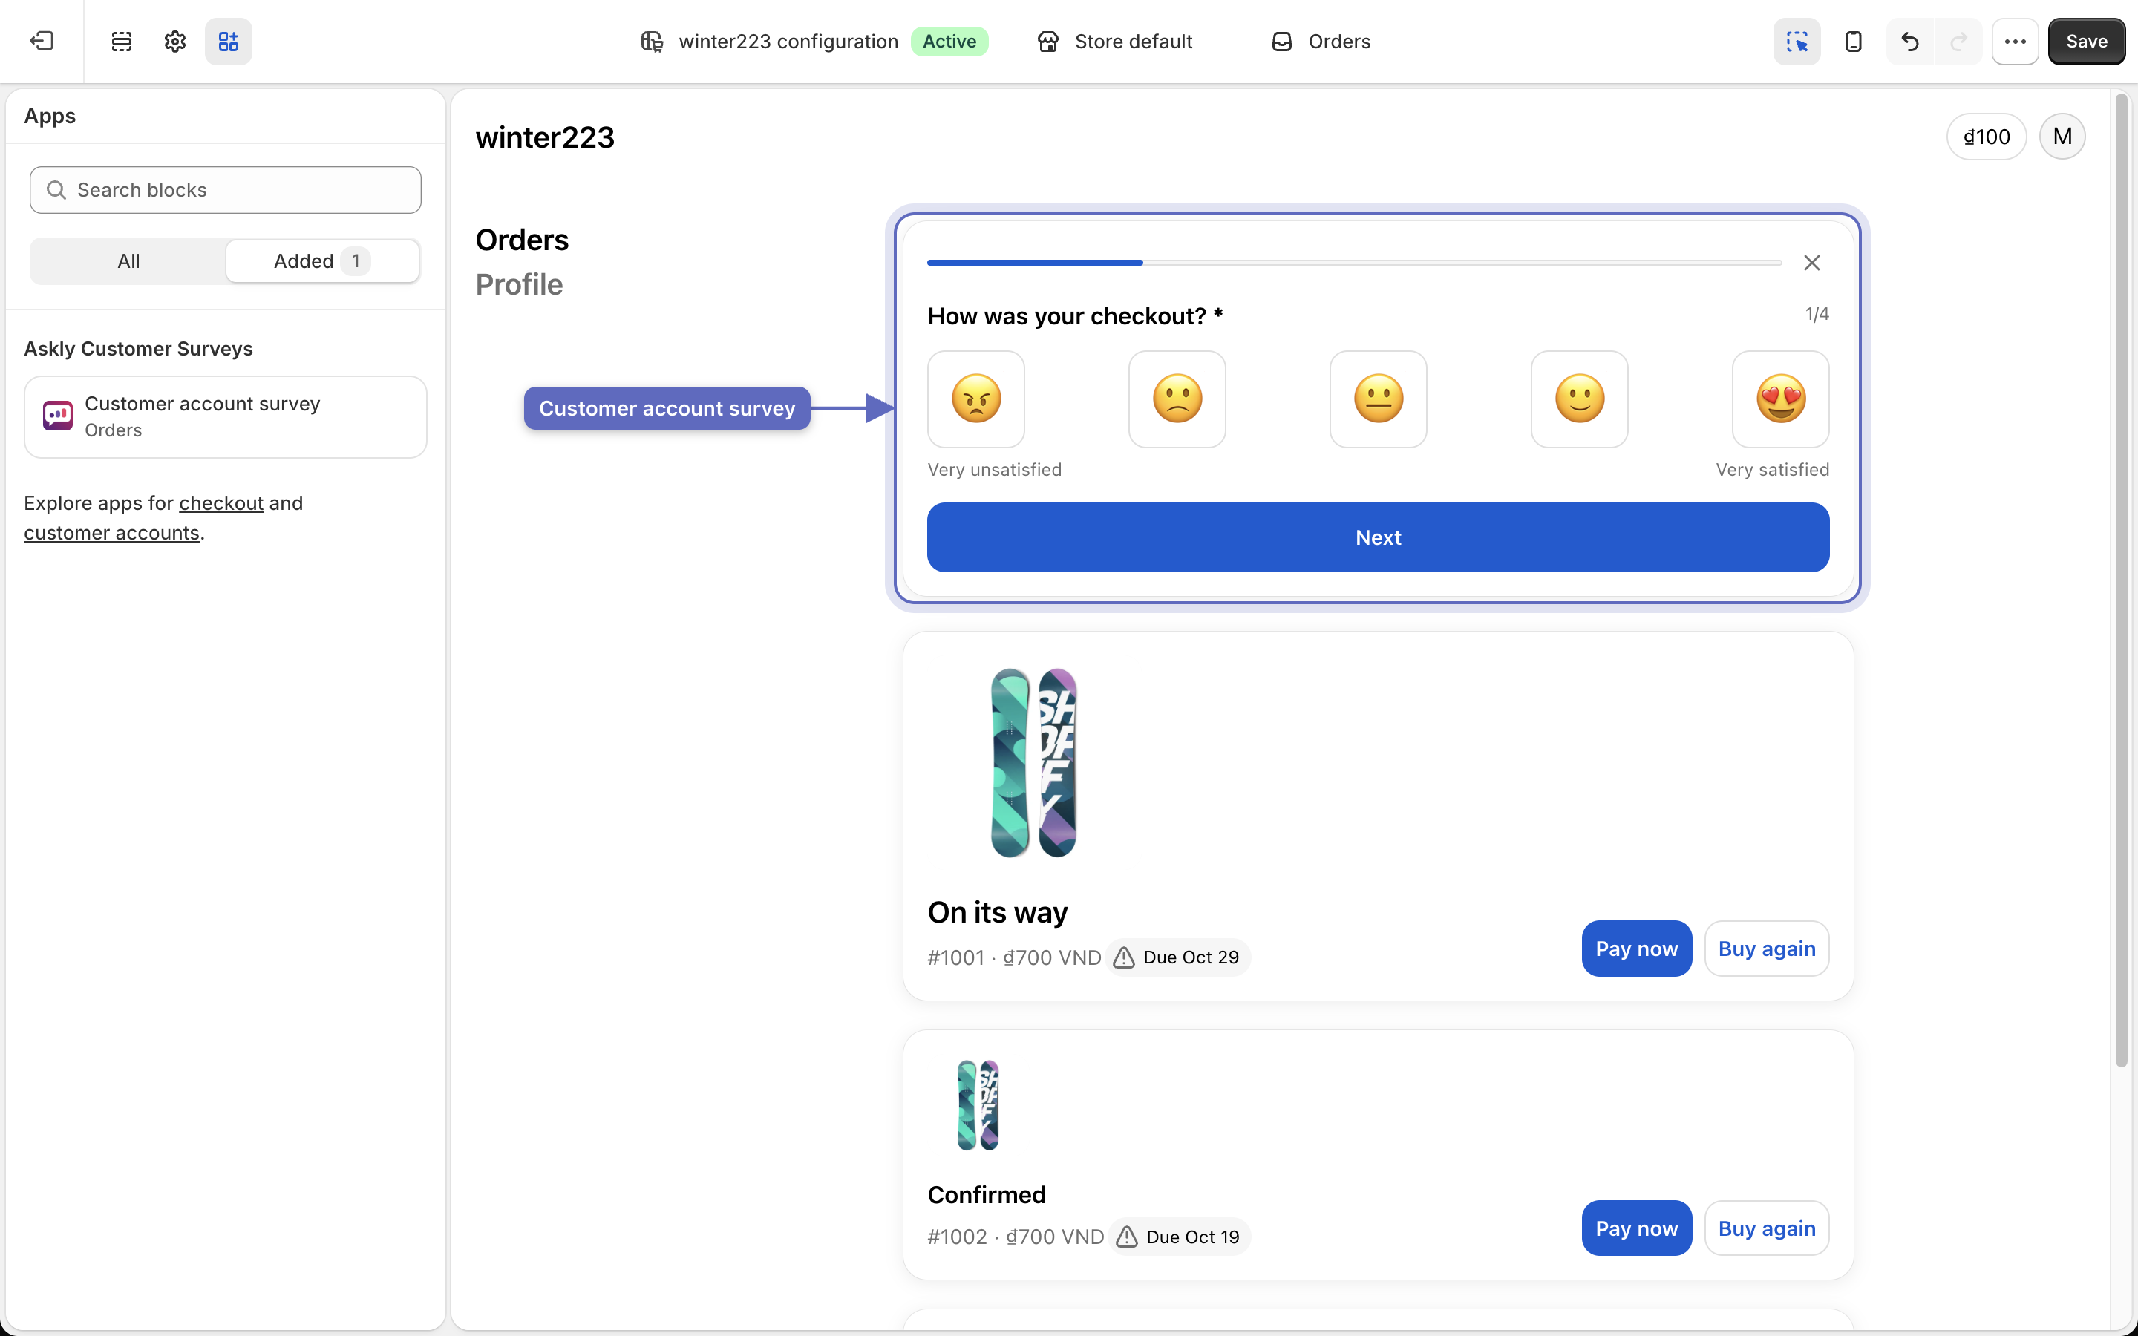2138x1336 pixels.
Task: Open the Orders page selector
Action: point(1321,42)
